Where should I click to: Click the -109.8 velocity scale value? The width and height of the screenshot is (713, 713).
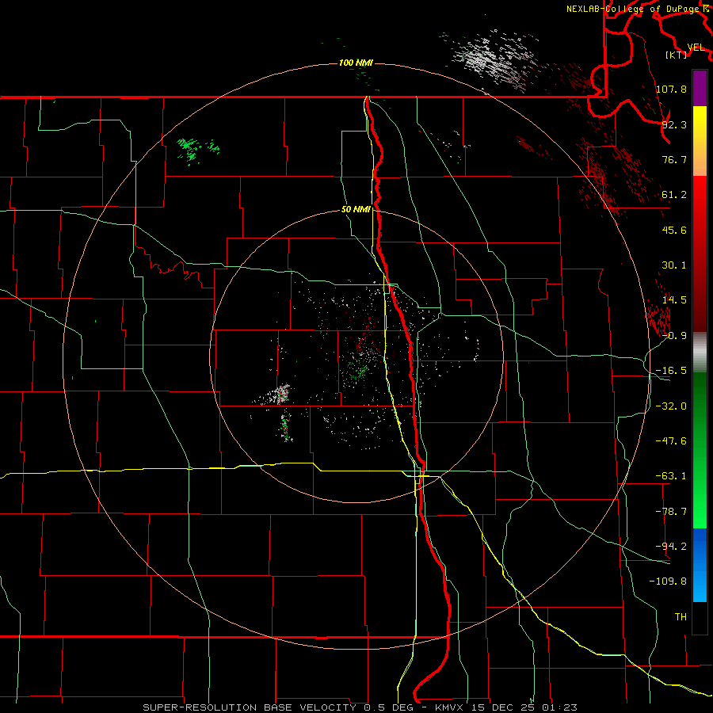tap(668, 581)
